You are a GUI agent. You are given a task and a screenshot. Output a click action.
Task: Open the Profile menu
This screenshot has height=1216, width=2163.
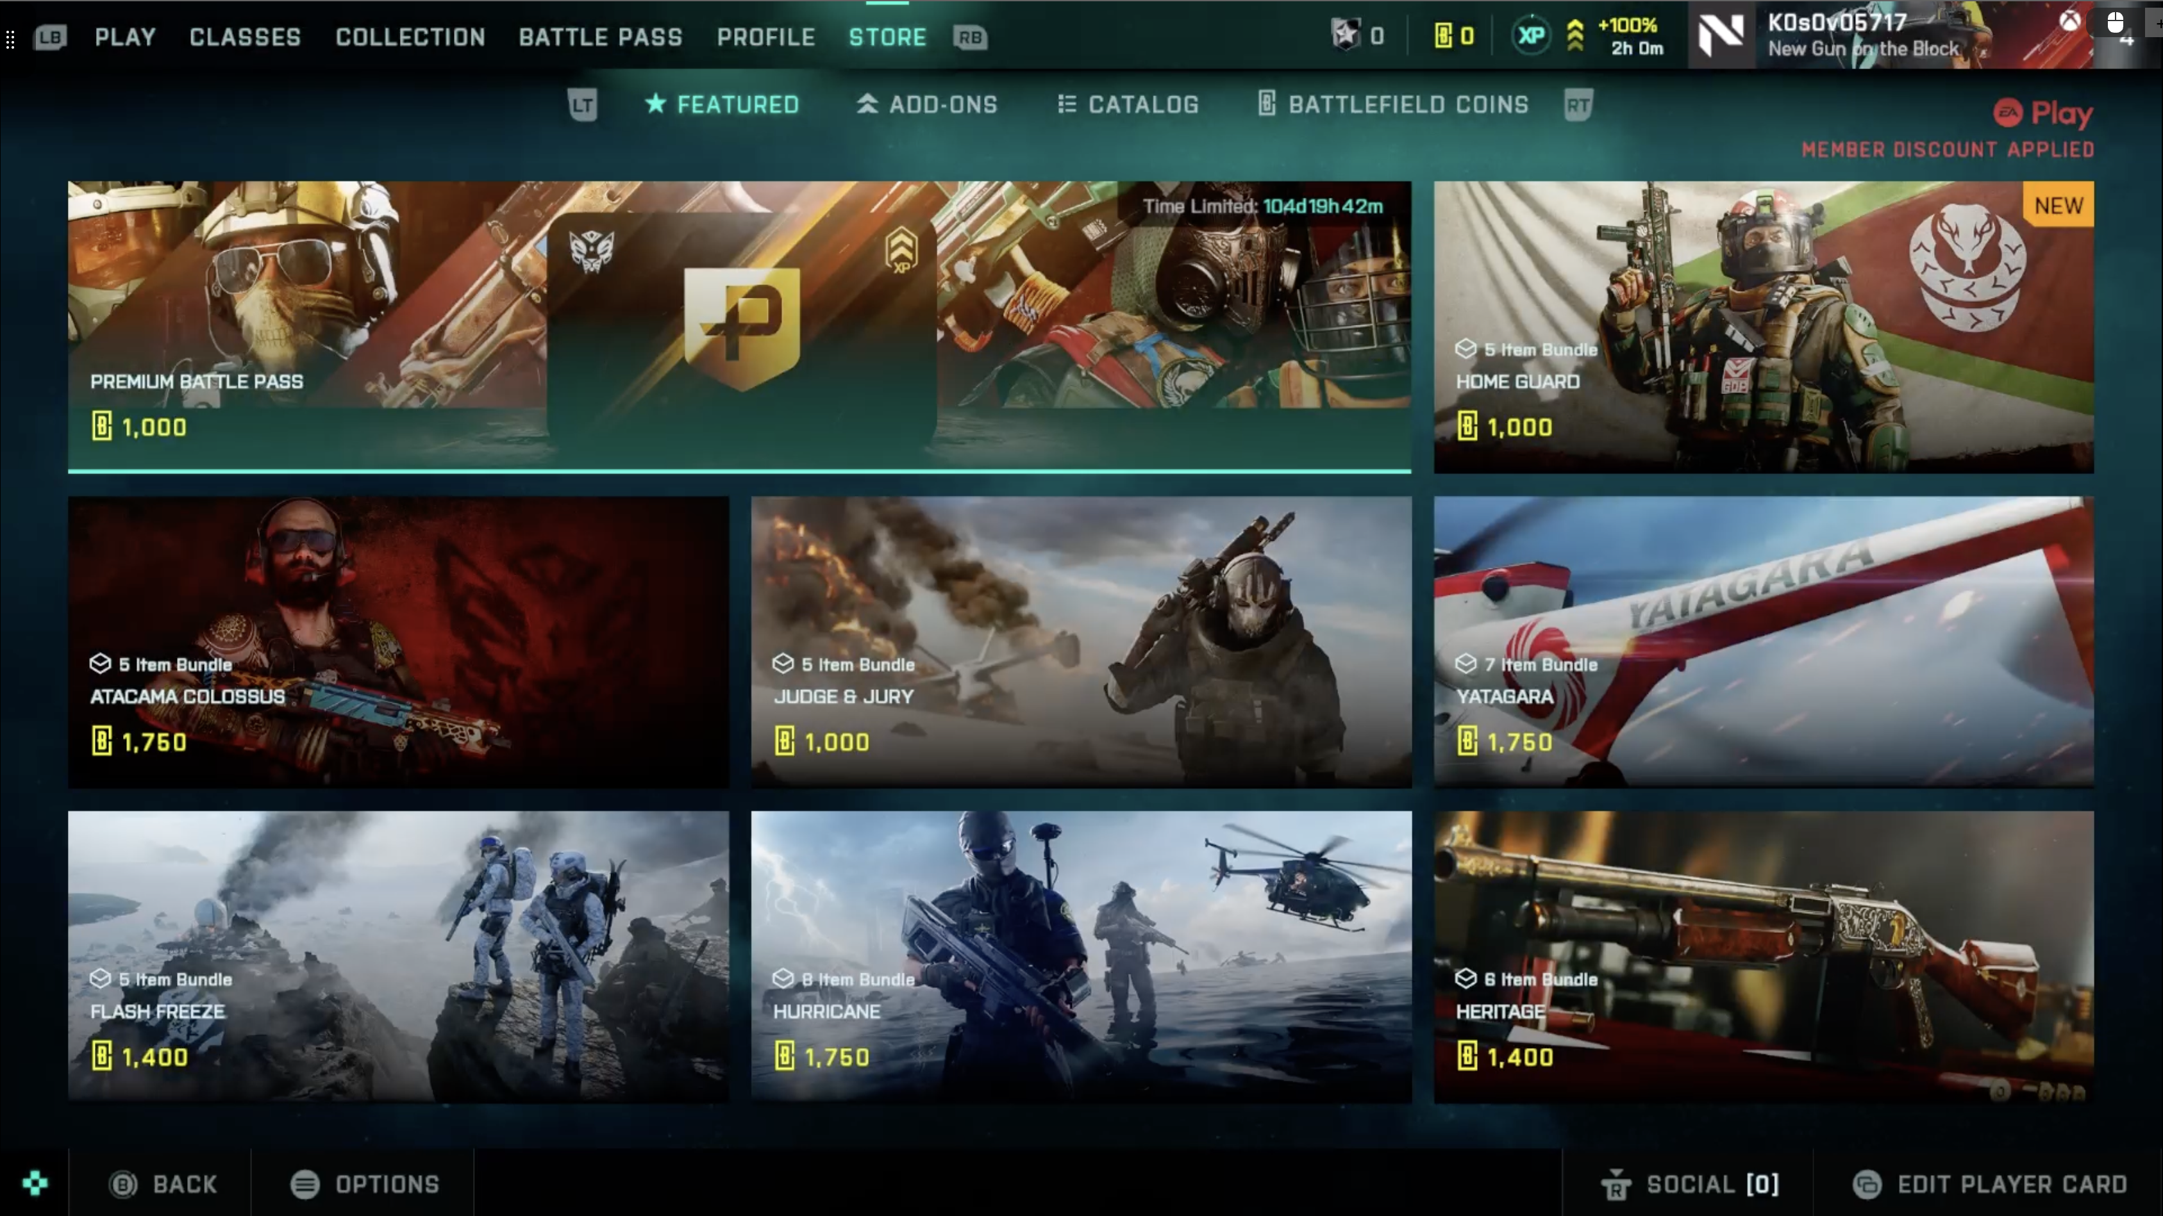(x=766, y=37)
